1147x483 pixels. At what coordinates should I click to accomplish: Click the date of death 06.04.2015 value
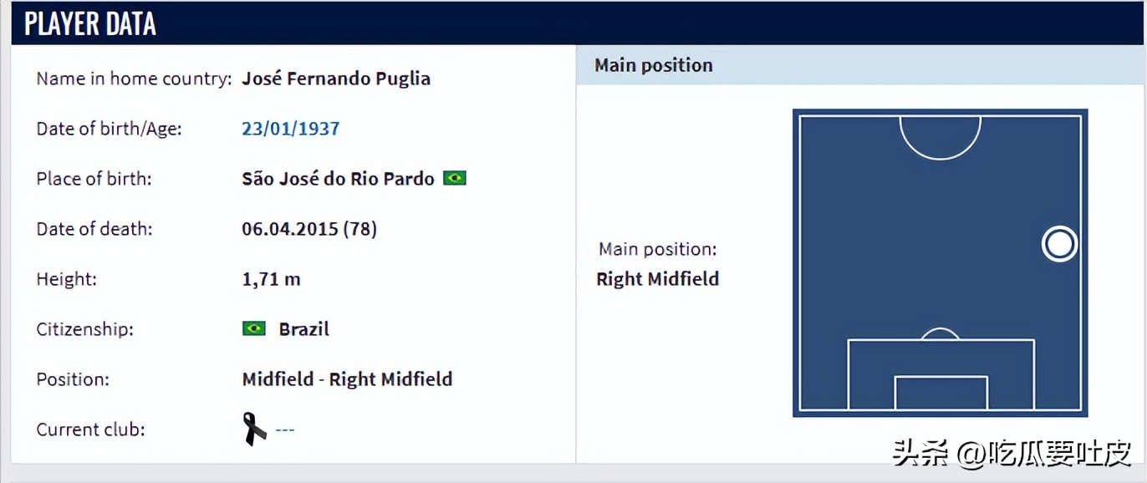(x=309, y=228)
